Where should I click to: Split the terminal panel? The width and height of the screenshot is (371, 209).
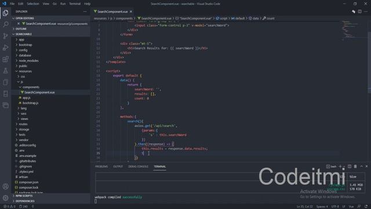click(350, 167)
